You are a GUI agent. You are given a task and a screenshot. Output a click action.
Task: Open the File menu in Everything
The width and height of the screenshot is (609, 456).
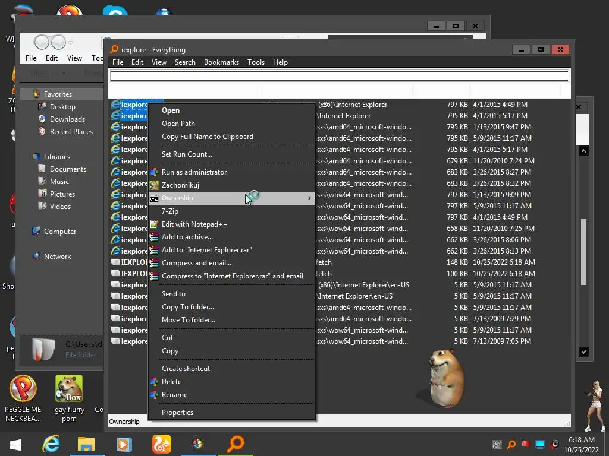click(x=118, y=62)
